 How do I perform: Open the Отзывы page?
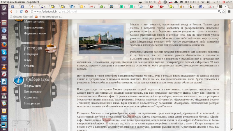(29, 66)
